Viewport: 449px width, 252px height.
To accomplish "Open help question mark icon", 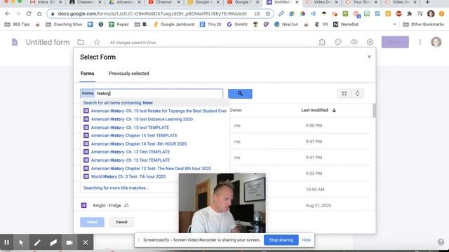I will coord(441,242).
